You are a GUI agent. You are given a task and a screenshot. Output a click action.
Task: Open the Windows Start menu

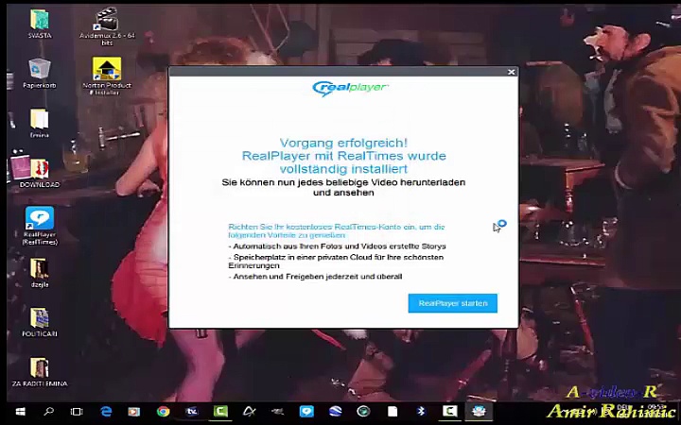(x=19, y=412)
